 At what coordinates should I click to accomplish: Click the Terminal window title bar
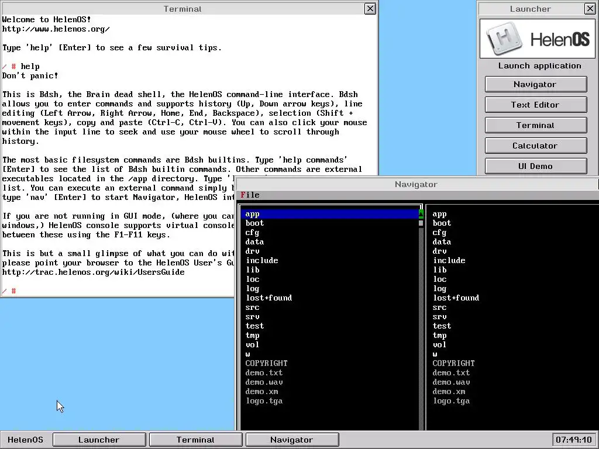pyautogui.click(x=183, y=9)
